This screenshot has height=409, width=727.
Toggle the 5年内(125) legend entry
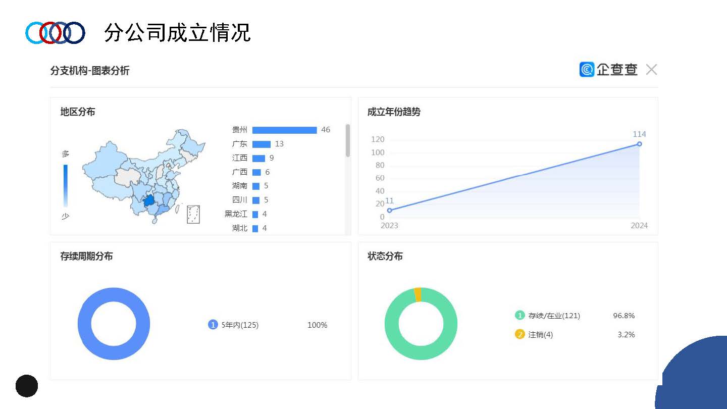pos(233,325)
